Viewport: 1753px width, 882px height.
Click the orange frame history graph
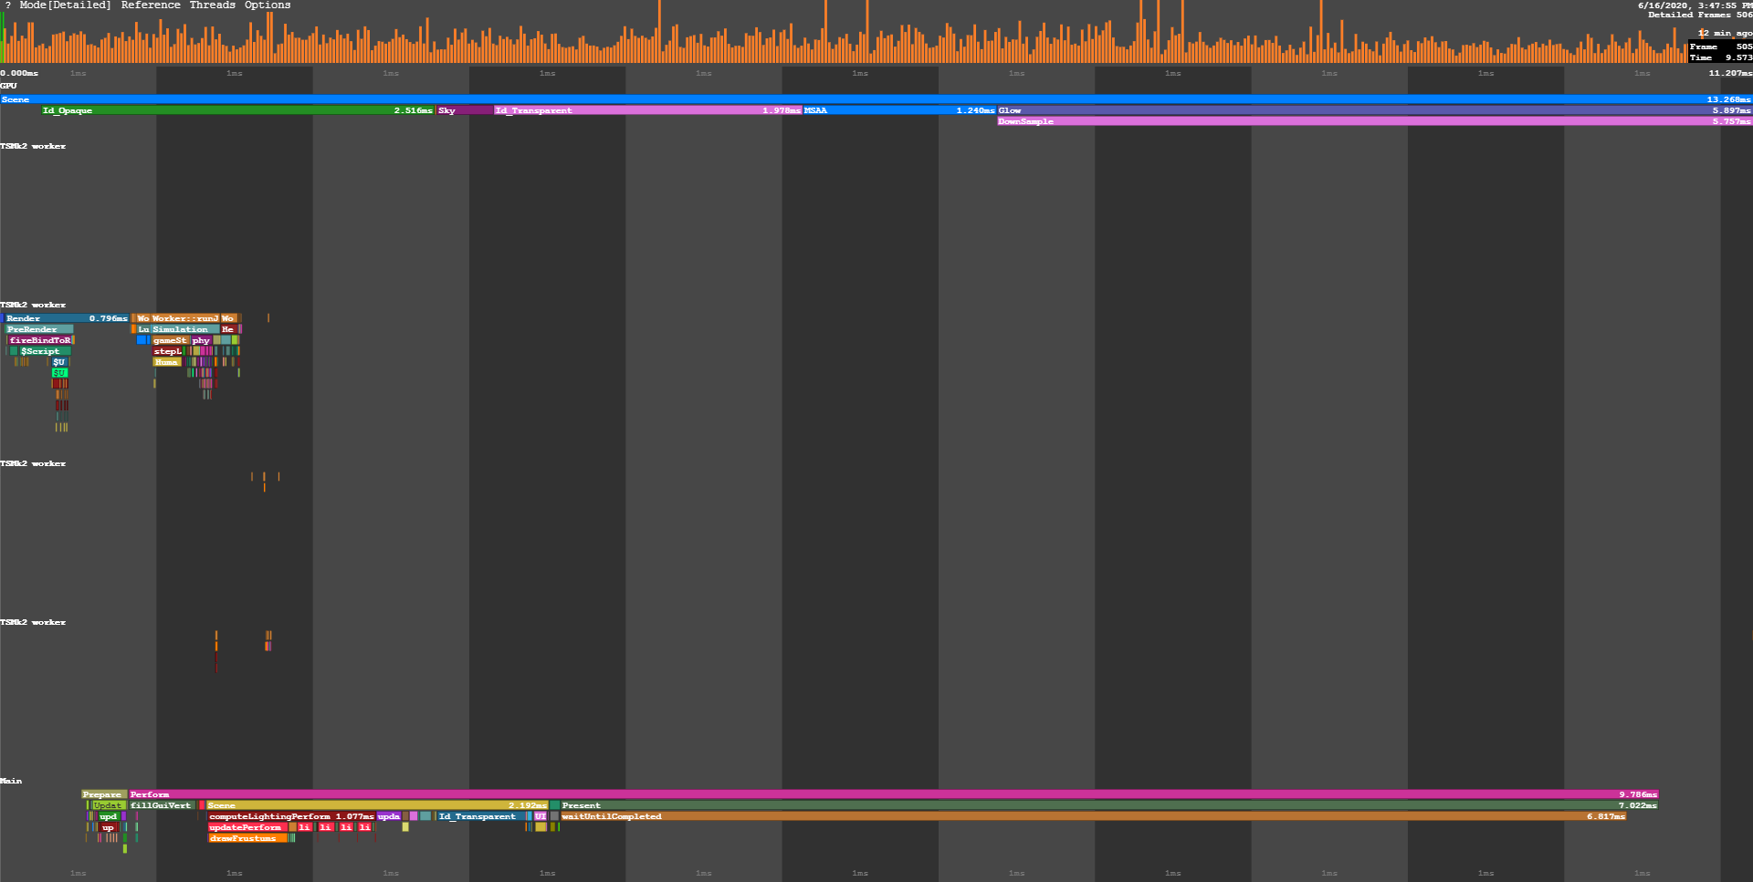pyautogui.click(x=845, y=36)
